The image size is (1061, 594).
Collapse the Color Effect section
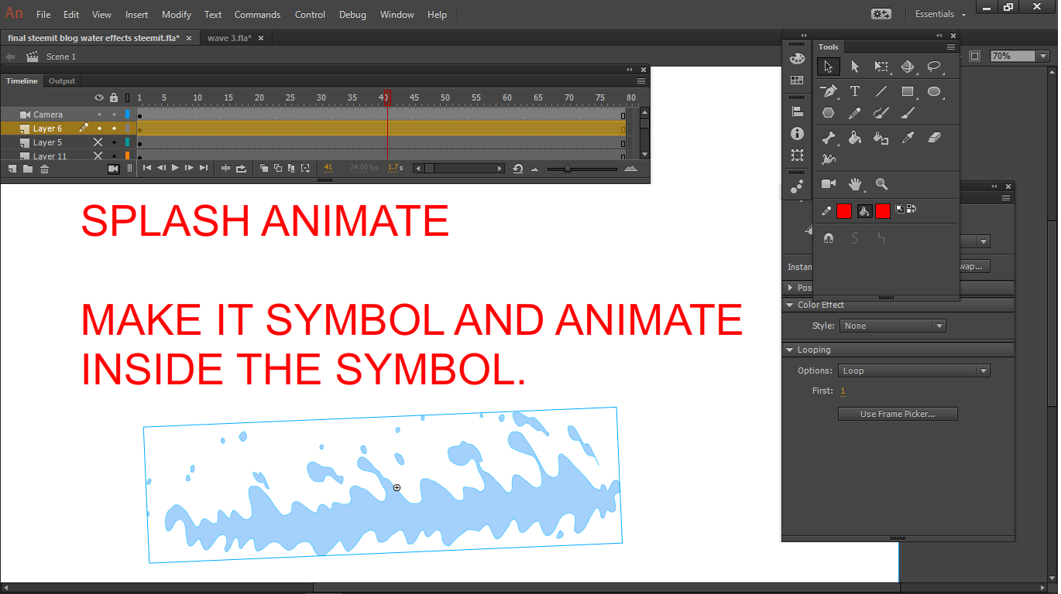click(x=791, y=305)
